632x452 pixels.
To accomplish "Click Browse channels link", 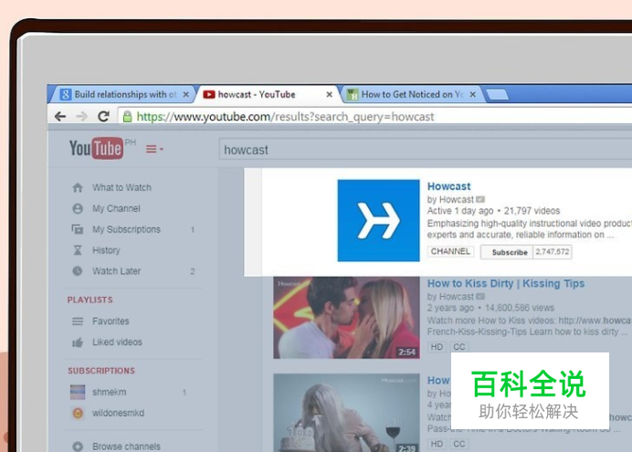I will [127, 447].
